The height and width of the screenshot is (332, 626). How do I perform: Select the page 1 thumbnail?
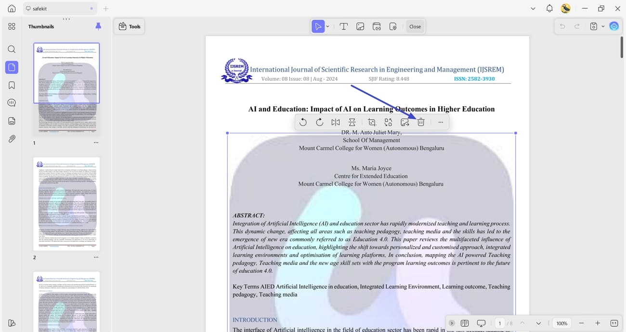66,89
